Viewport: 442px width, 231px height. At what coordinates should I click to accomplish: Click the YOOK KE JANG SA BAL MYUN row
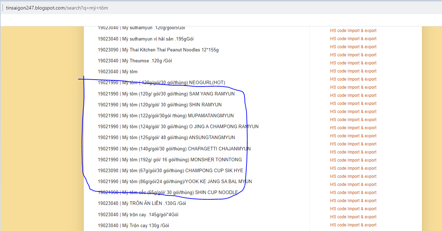(x=175, y=181)
